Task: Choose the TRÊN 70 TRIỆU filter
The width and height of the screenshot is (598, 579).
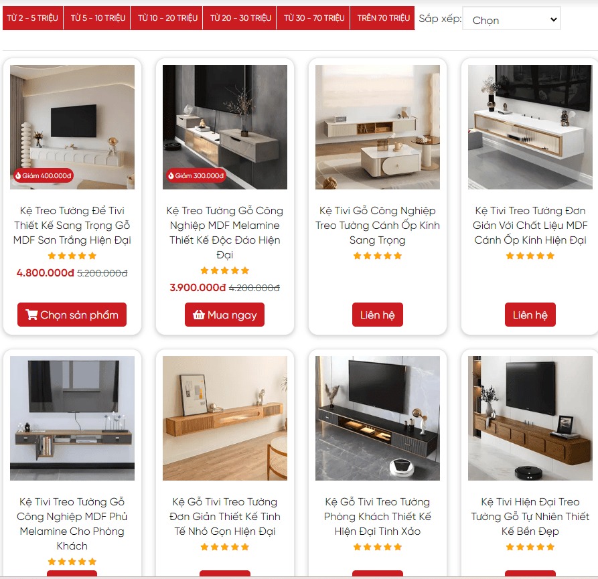Action: pyautogui.click(x=383, y=18)
